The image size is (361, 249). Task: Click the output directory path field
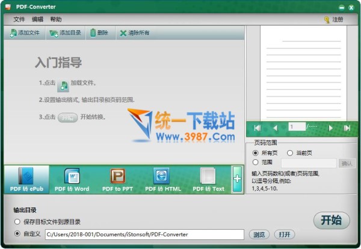coord(144,235)
